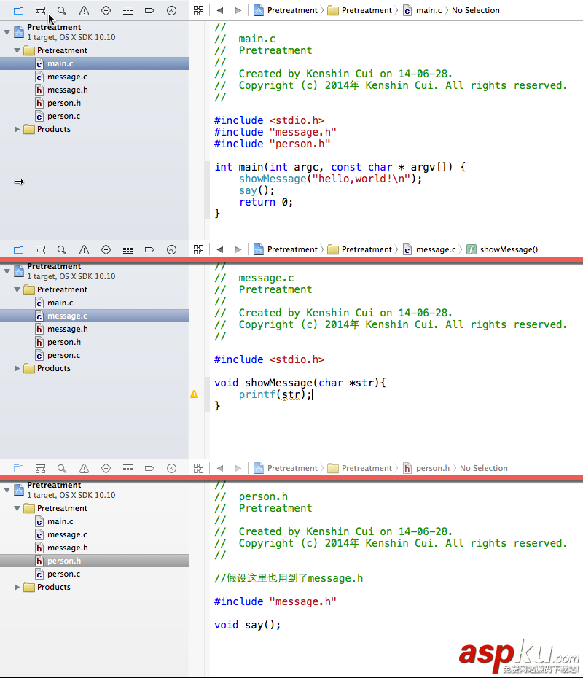Click showMessage() breadcrumb in jump bar
The width and height of the screenshot is (583, 678).
(502, 249)
